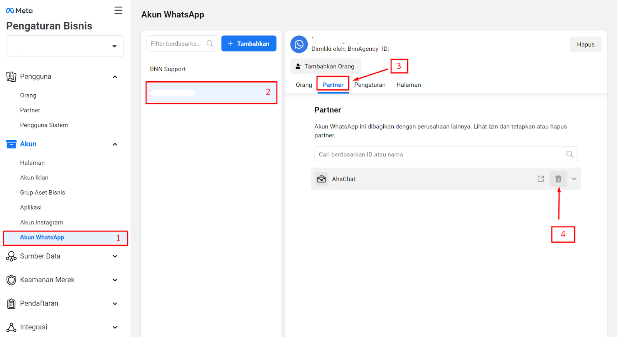The height and width of the screenshot is (337, 617).
Task: Switch to the Halaman tab
Action: [x=409, y=85]
